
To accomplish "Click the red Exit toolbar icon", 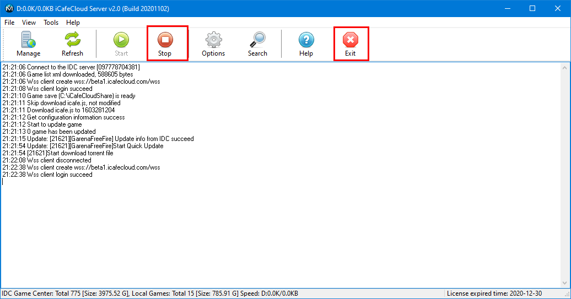I will 351,44.
